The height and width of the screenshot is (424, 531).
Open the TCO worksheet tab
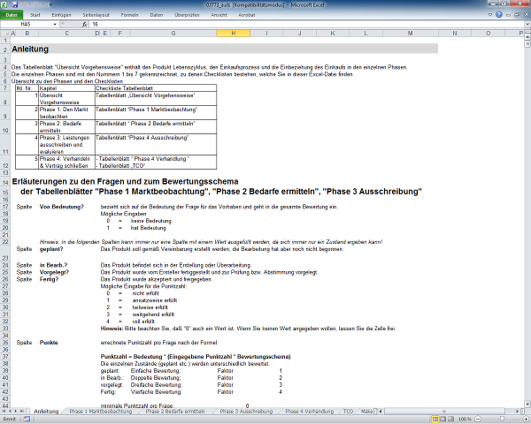[348, 412]
